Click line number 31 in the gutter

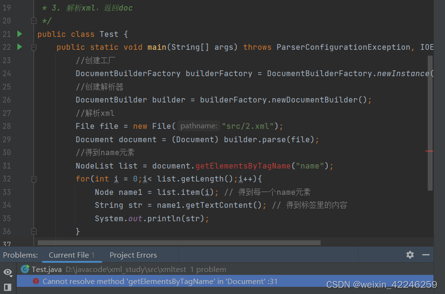7,166
